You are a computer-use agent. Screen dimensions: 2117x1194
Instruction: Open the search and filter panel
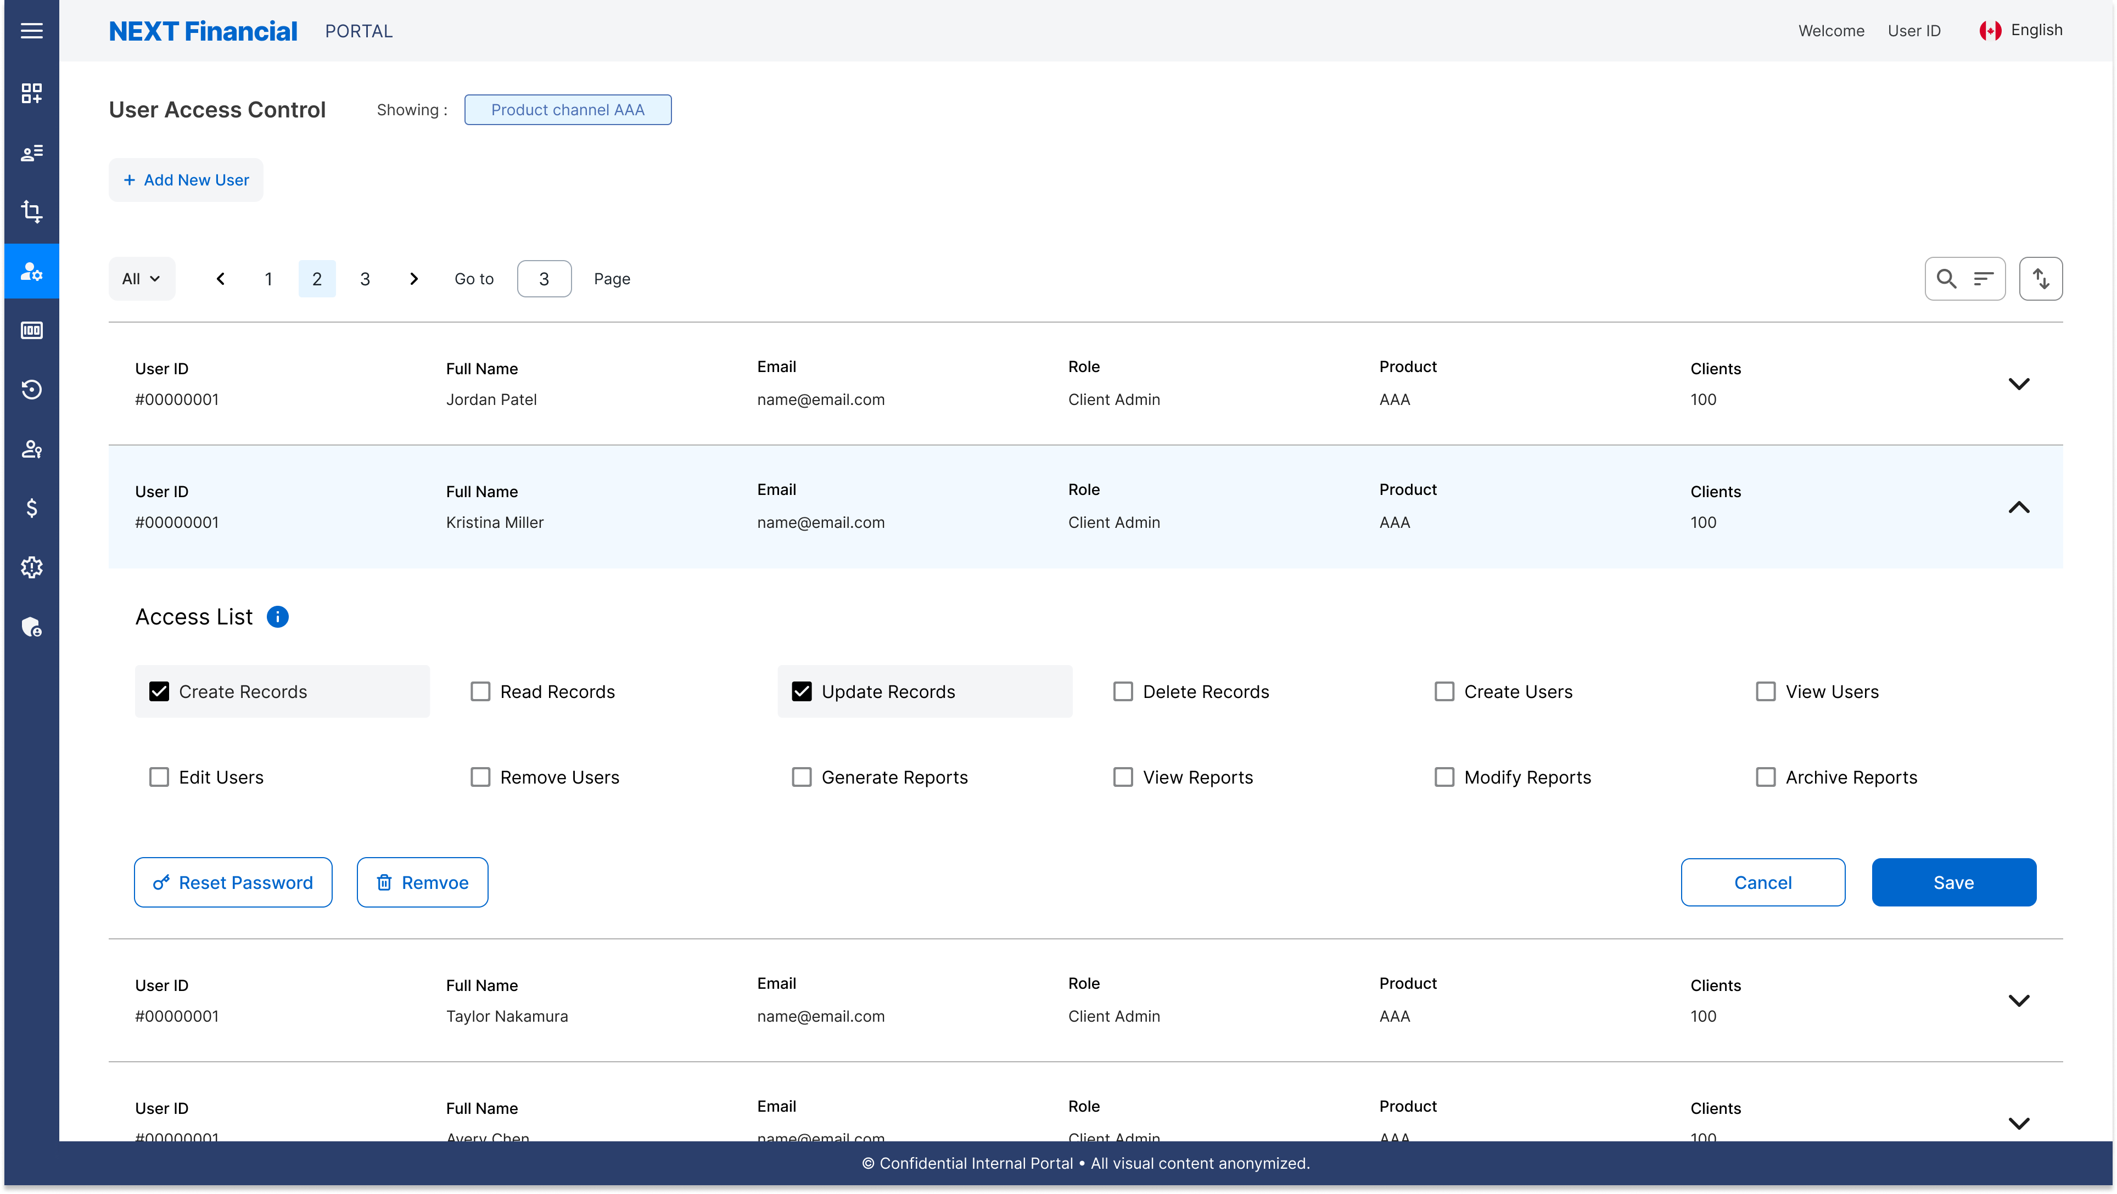tap(1965, 278)
